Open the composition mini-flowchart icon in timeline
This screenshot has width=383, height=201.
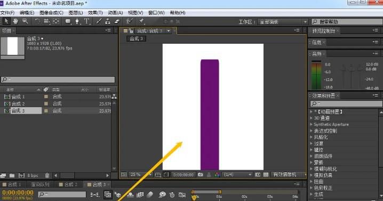point(95,195)
